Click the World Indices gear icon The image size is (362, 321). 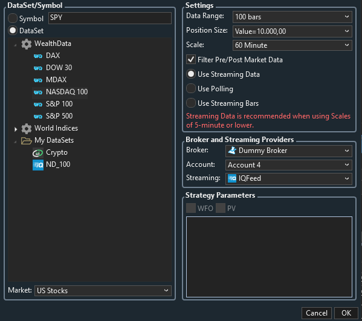[x=27, y=129]
